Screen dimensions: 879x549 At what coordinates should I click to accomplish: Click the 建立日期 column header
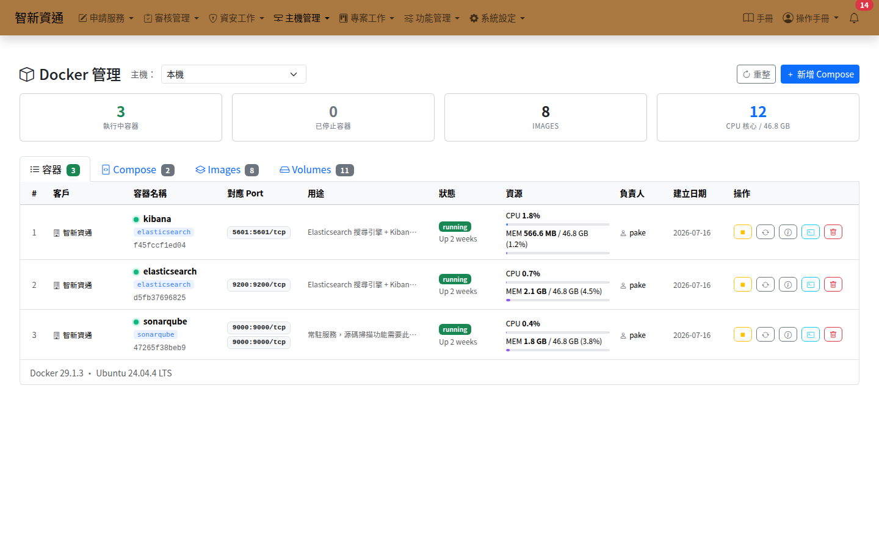[690, 193]
